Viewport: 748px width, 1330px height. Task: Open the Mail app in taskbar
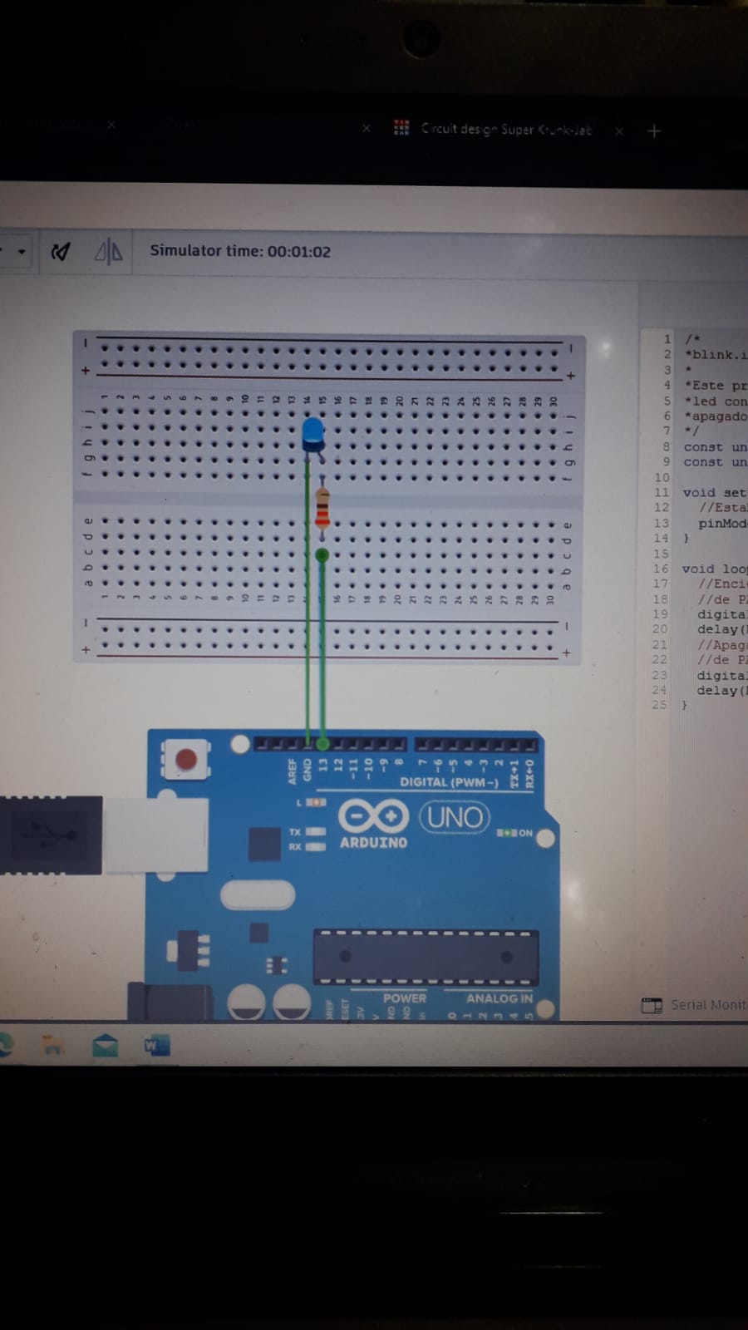point(105,1046)
